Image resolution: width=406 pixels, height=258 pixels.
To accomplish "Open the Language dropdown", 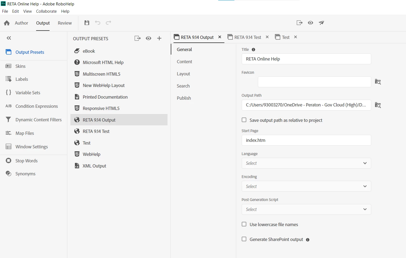I will (x=306, y=163).
